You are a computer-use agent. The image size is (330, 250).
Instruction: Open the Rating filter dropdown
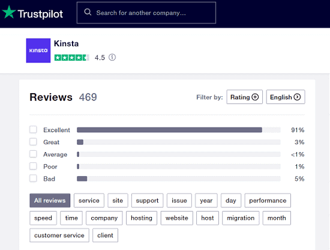(x=245, y=97)
